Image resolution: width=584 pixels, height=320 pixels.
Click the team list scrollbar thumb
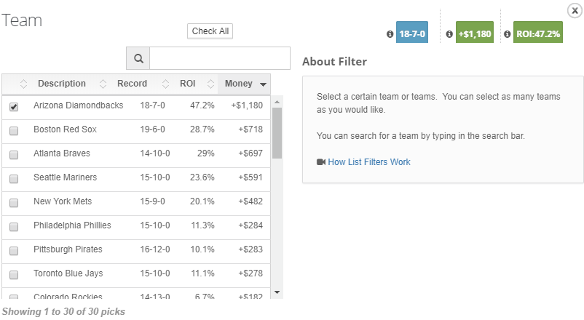point(277,133)
